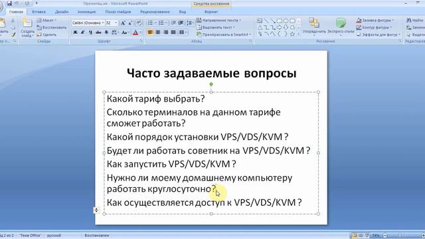425x239 pixels.
Task: Increase list indent level
Action: point(181,23)
